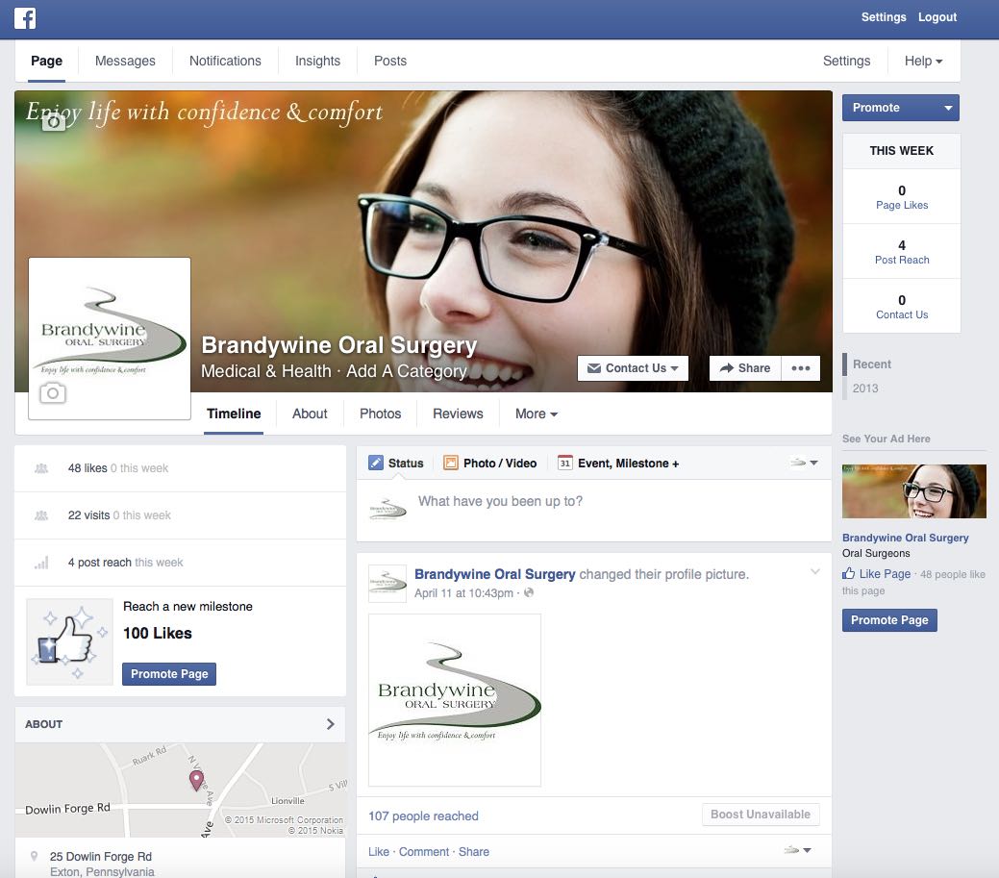Click the calendar Event icon
This screenshot has width=999, height=878.
coord(565,463)
